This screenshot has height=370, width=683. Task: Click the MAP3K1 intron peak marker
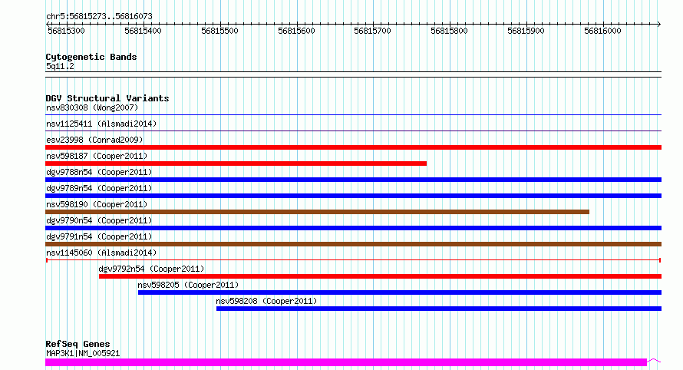pyautogui.click(x=654, y=361)
